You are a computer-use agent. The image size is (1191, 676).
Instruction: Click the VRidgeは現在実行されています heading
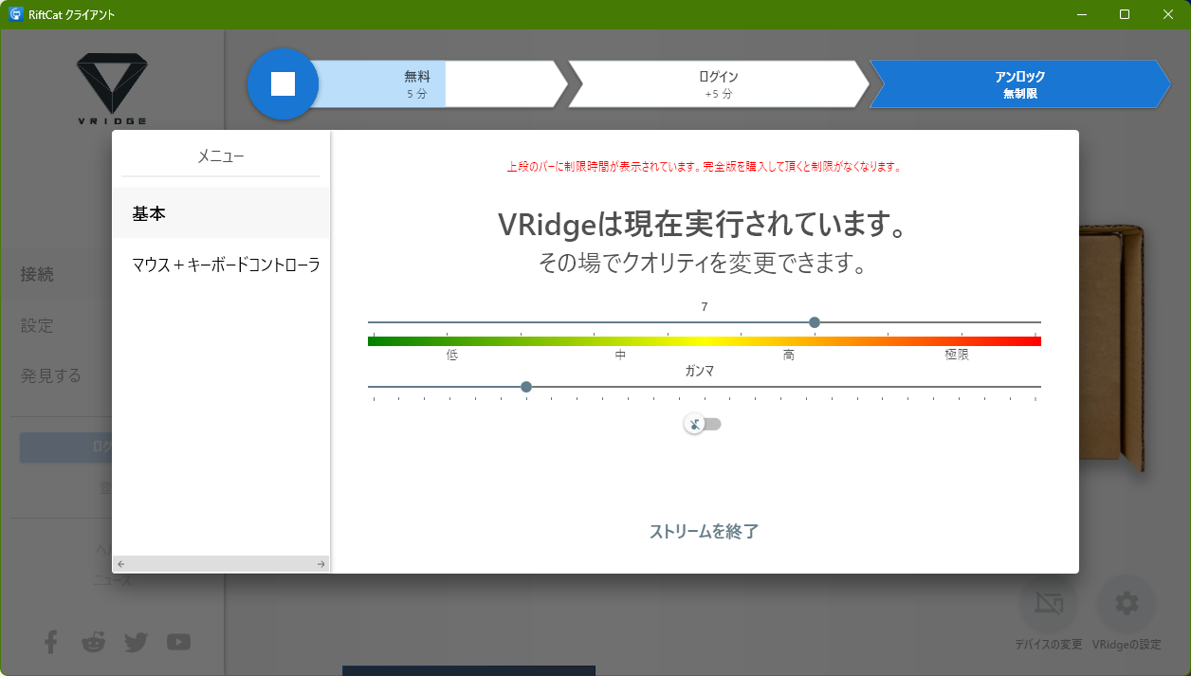[x=704, y=226]
